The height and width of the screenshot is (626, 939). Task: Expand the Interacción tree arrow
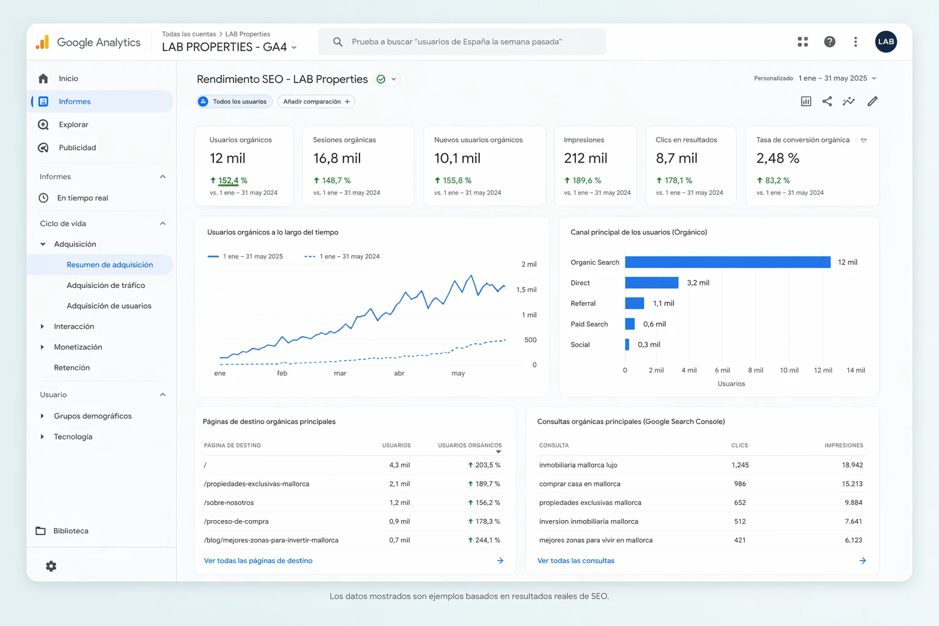tap(42, 326)
